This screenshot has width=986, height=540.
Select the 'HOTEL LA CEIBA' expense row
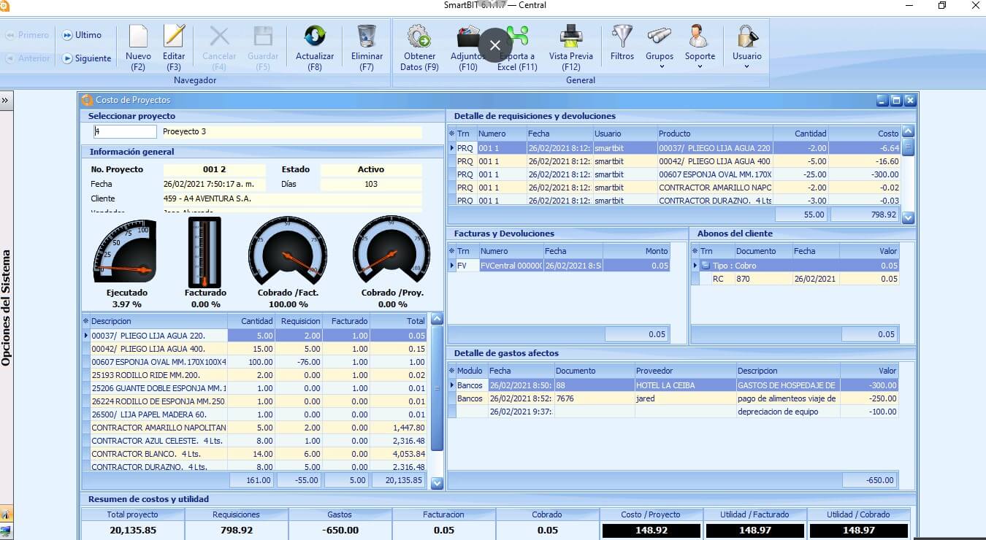click(673, 385)
